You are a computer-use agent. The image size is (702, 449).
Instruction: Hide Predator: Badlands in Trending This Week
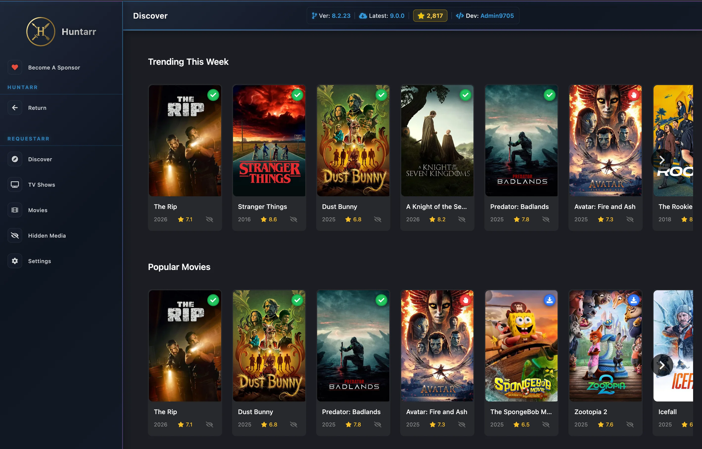546,219
